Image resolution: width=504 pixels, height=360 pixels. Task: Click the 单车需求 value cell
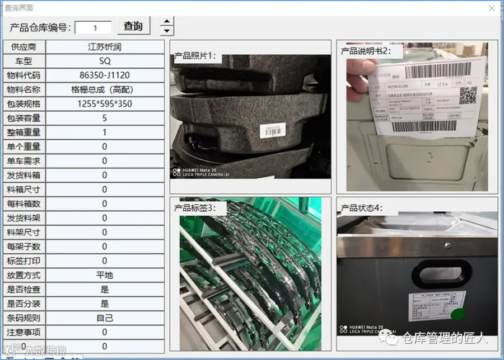tap(105, 161)
